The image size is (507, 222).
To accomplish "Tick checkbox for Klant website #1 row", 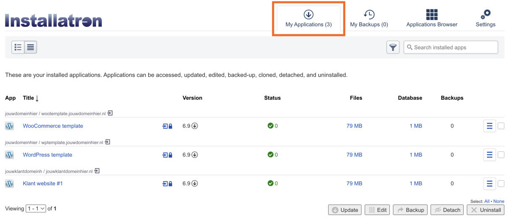I will [x=501, y=183].
